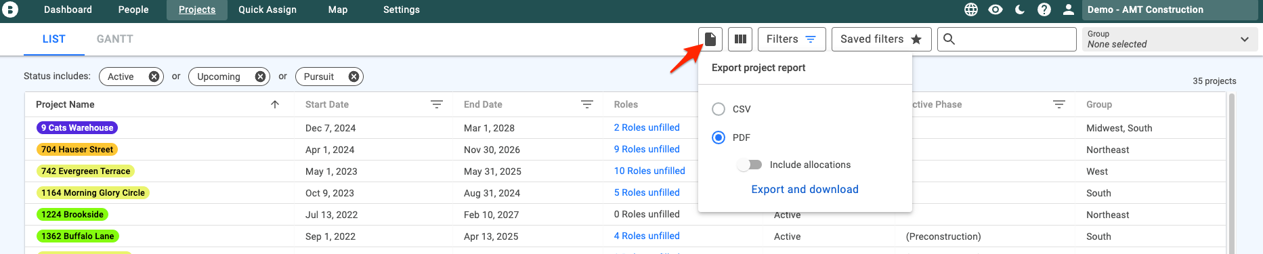
Task: Click the (Preconstruction) phase cell
Action: coord(943,236)
